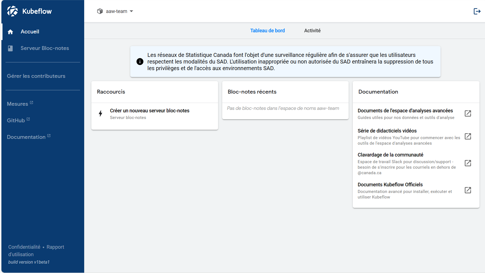Open external link icon for Série de didacticiels vidéos
The image size is (485, 273).
click(468, 136)
